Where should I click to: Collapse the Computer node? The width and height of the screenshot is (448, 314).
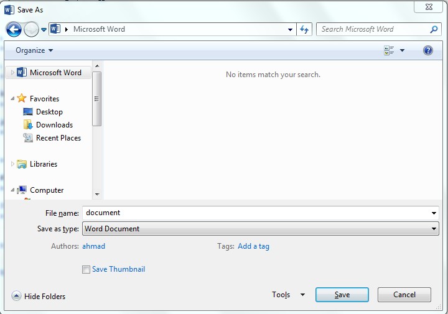(x=12, y=190)
